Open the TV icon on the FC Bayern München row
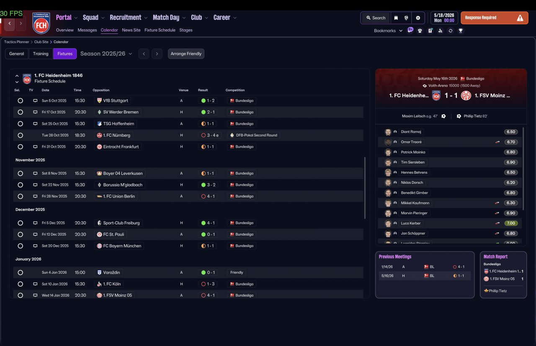 pyautogui.click(x=35, y=246)
